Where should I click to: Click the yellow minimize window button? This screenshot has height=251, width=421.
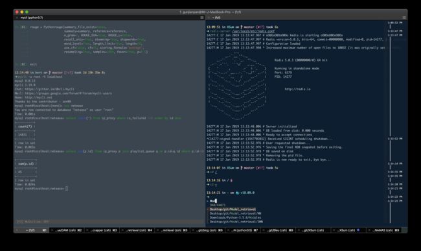coord(22,12)
